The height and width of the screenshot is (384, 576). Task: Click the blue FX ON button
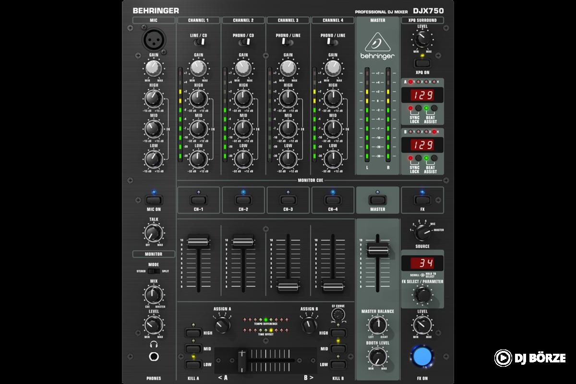[x=422, y=356]
